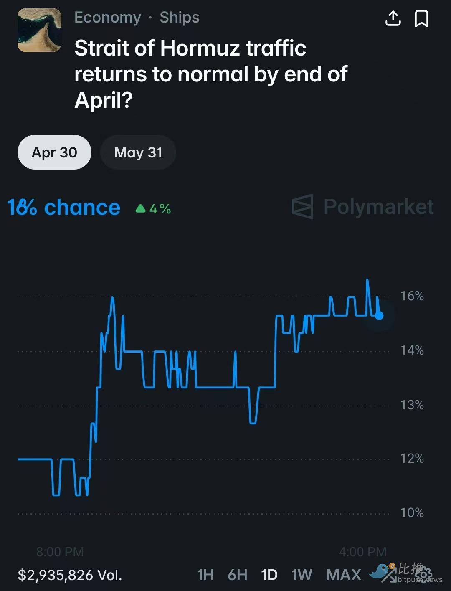Switch to the May 31 date pill
The height and width of the screenshot is (591, 451).
pyautogui.click(x=138, y=152)
